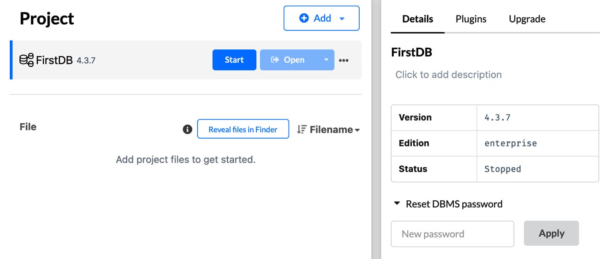Viewport: 609px width, 259px height.
Task: Select the FirstDB 4.3.7 row
Action: [186, 60]
